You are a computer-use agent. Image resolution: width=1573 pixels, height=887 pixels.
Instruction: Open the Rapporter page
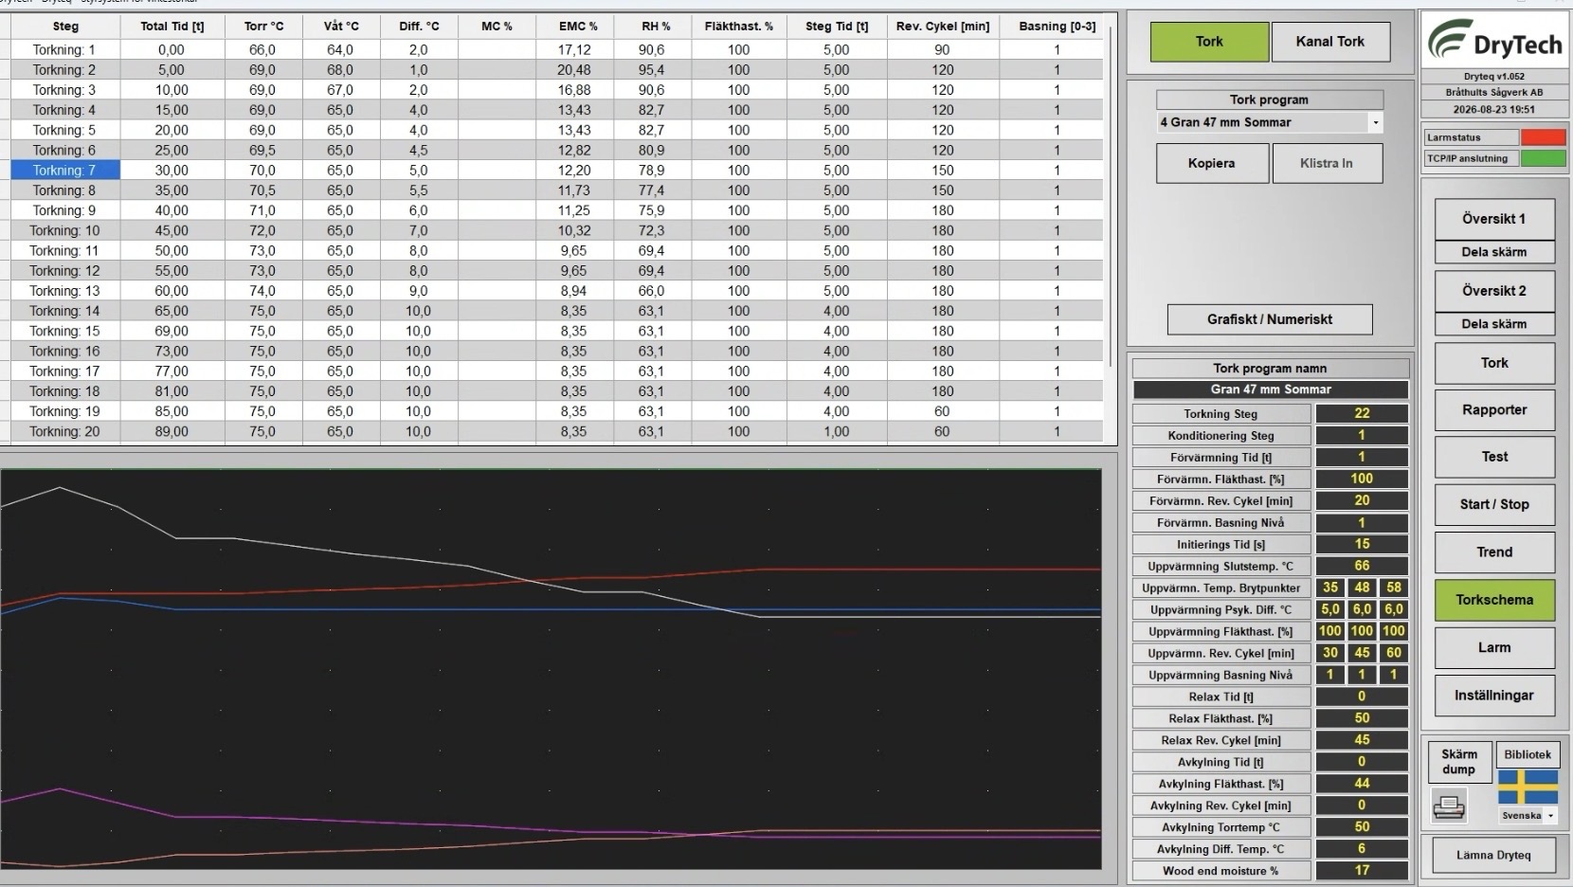(x=1494, y=410)
